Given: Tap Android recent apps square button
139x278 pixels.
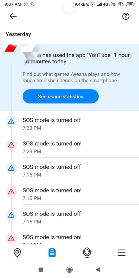Looking at the screenshot, I should coord(41,270).
